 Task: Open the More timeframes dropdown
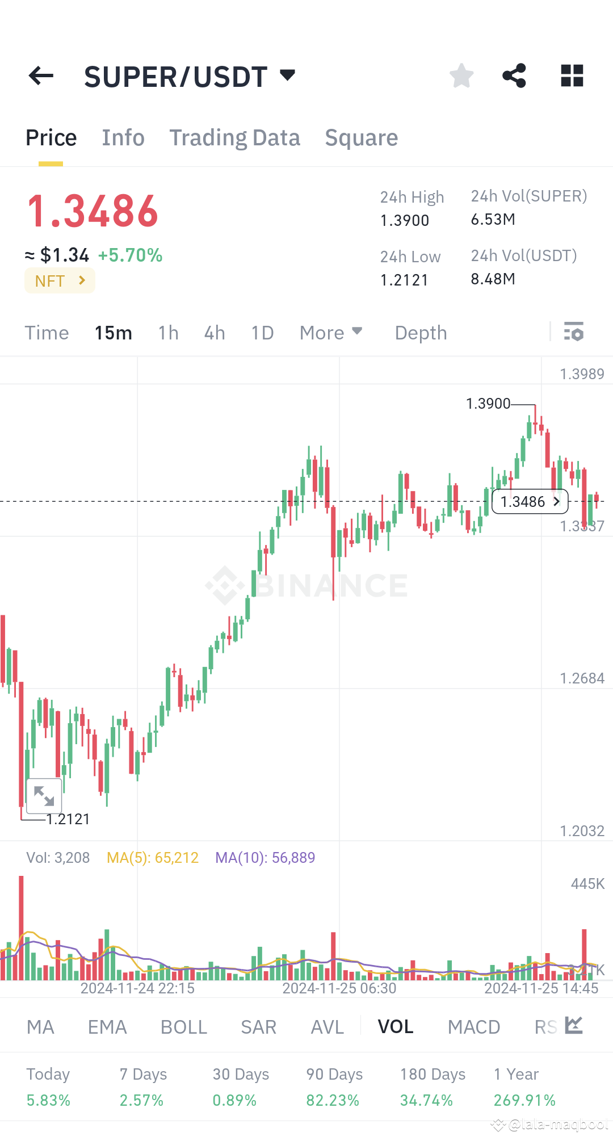(331, 332)
